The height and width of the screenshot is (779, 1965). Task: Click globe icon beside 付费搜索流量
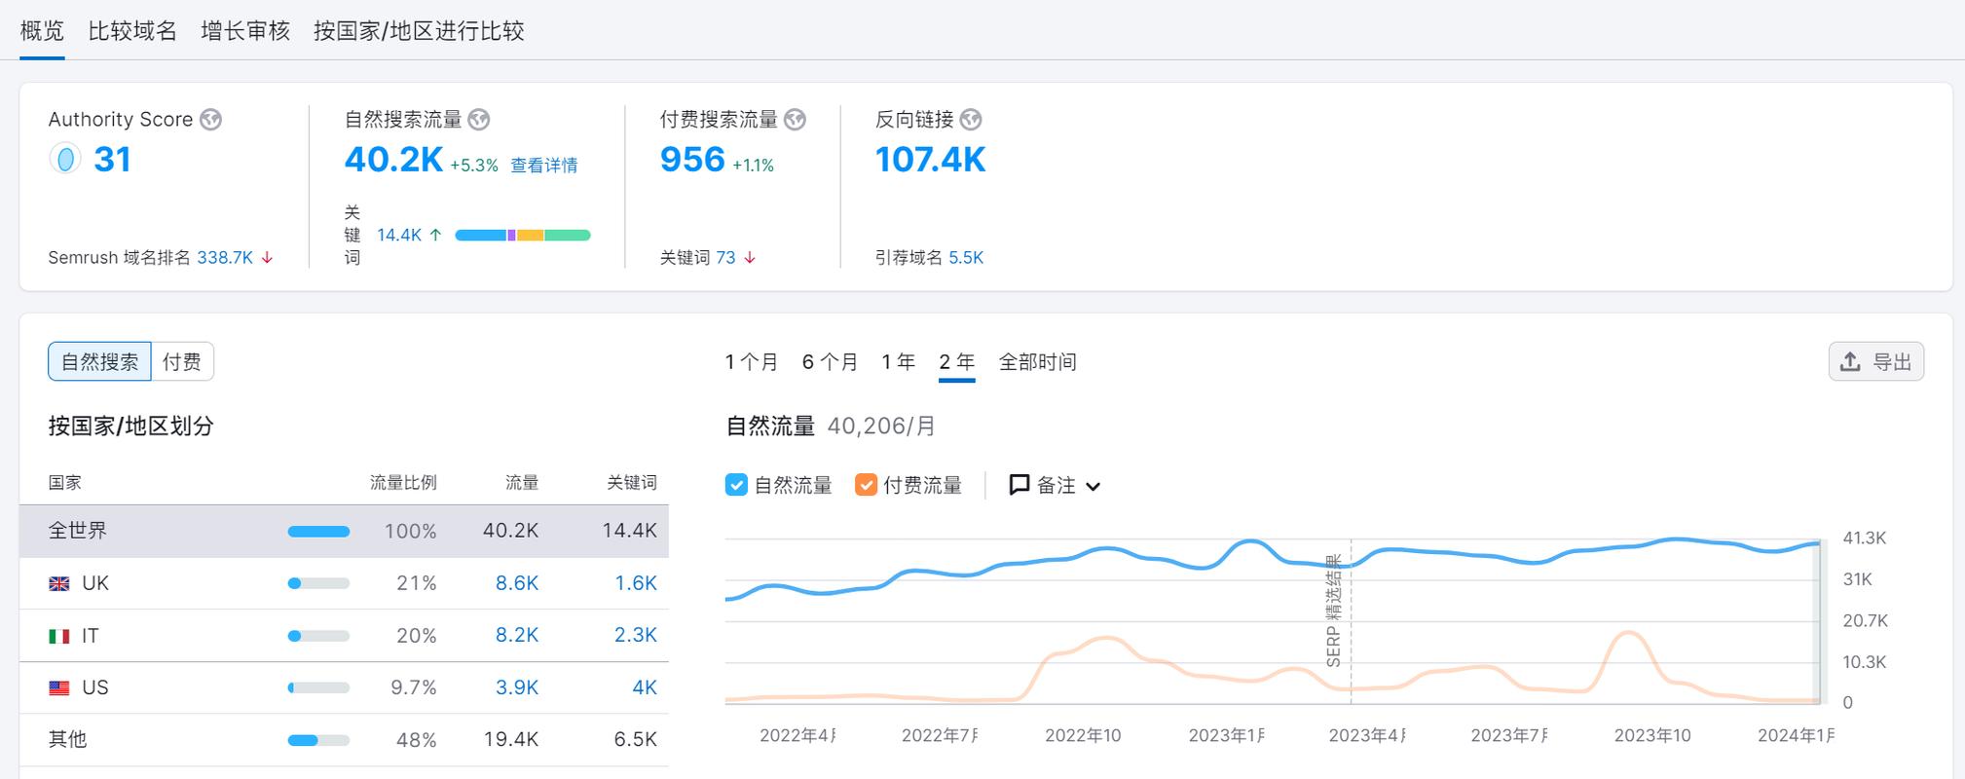point(795,120)
